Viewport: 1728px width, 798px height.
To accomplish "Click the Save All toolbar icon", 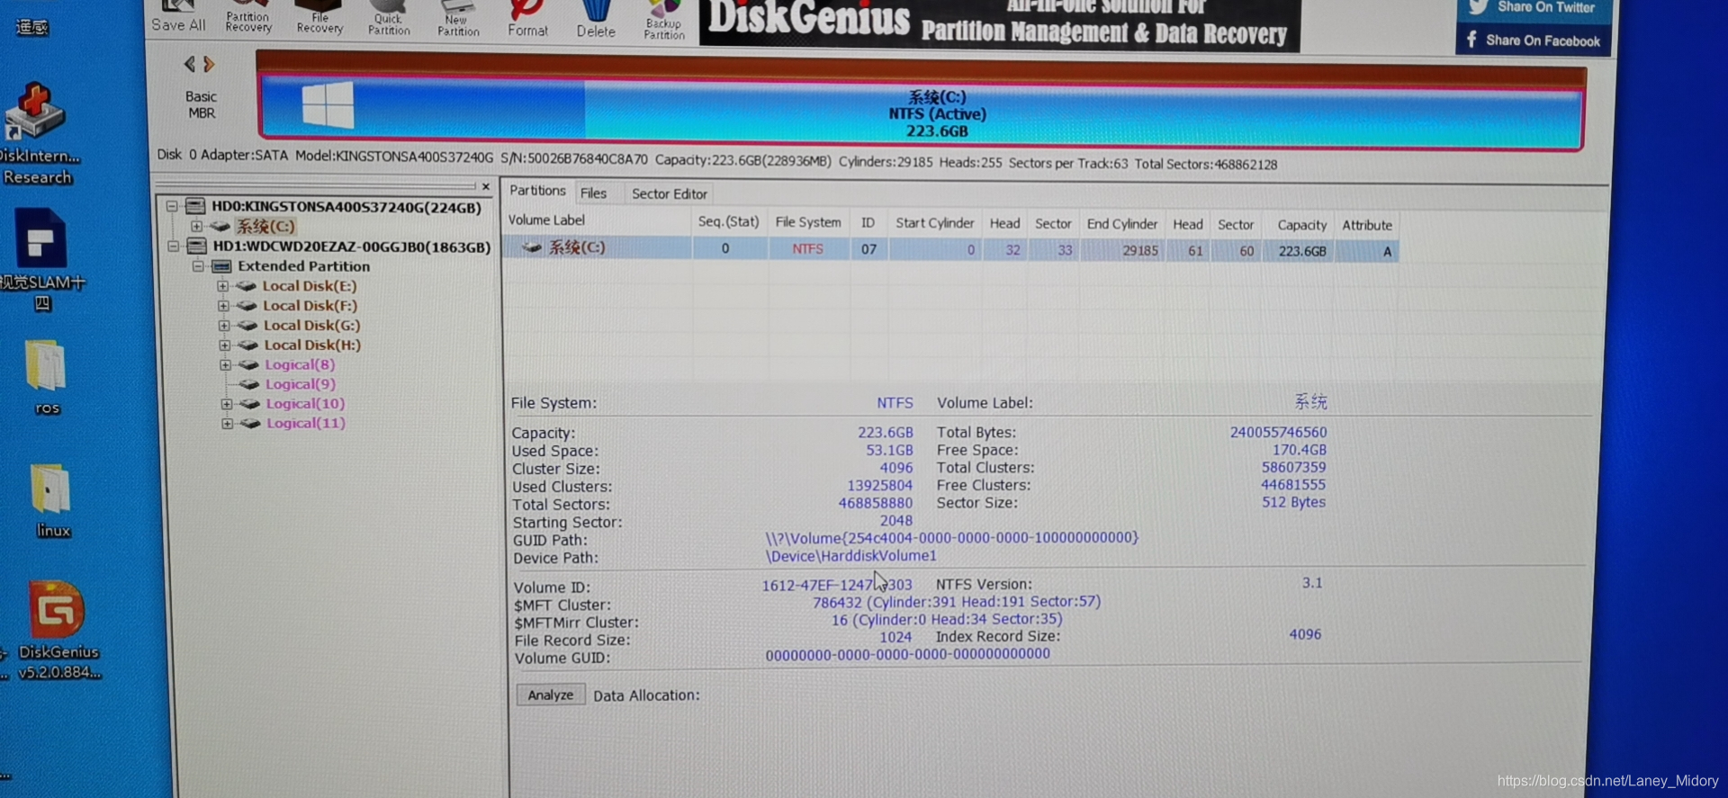I will (x=178, y=16).
